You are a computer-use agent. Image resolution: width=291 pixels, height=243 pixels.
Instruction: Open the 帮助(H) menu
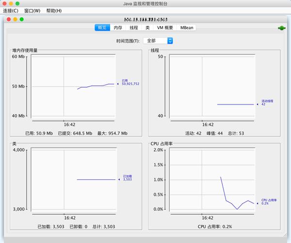(54, 11)
